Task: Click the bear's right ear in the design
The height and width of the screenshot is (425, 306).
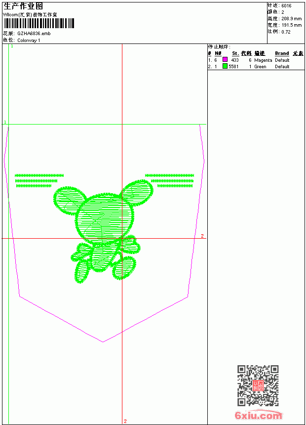Action: [137, 192]
